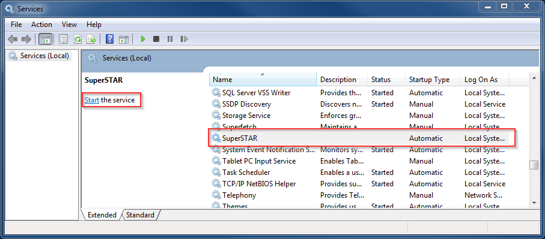The width and height of the screenshot is (545, 239).
Task: Open the Action menu
Action: [41, 25]
